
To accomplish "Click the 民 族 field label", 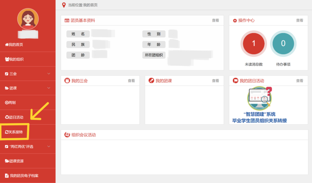I will click(x=78, y=45).
